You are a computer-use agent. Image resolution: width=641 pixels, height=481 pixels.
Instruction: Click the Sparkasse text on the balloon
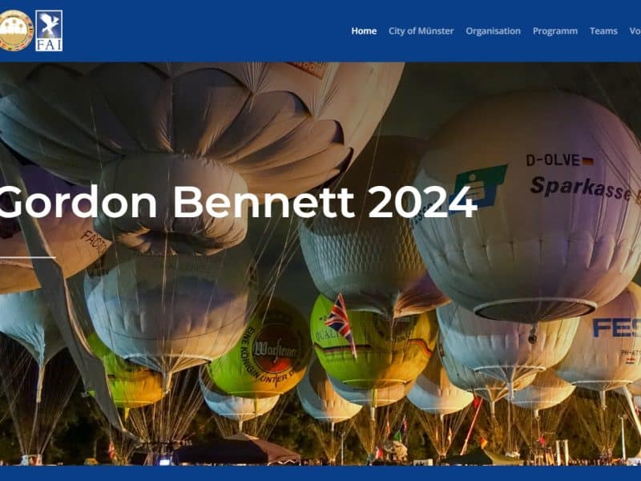[582, 188]
